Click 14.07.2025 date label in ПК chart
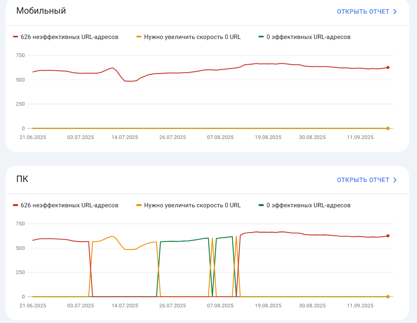The height and width of the screenshot is (323, 417). coord(125,306)
